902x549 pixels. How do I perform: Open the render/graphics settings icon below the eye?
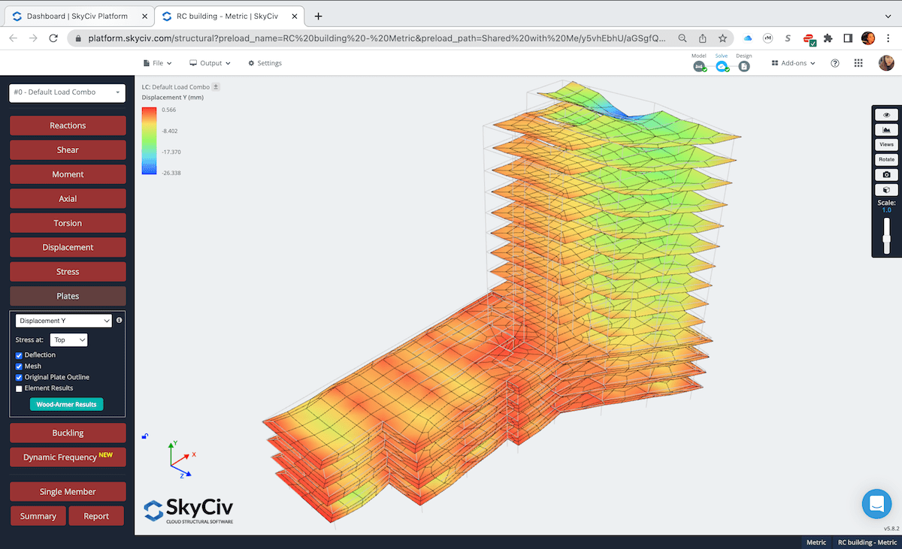pyautogui.click(x=886, y=129)
